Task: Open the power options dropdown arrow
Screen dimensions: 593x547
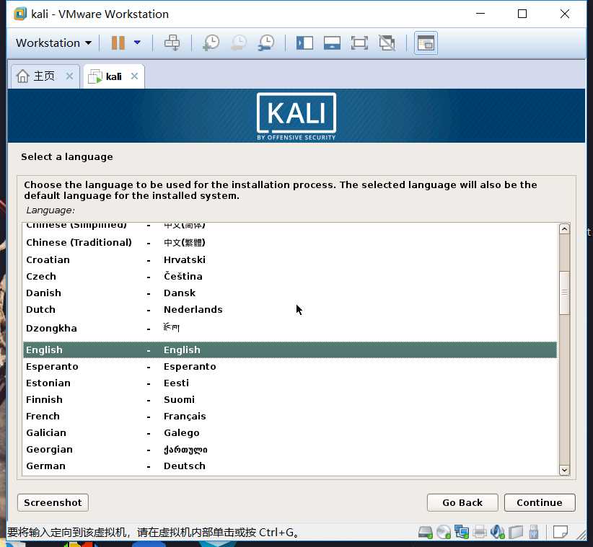Action: [137, 43]
